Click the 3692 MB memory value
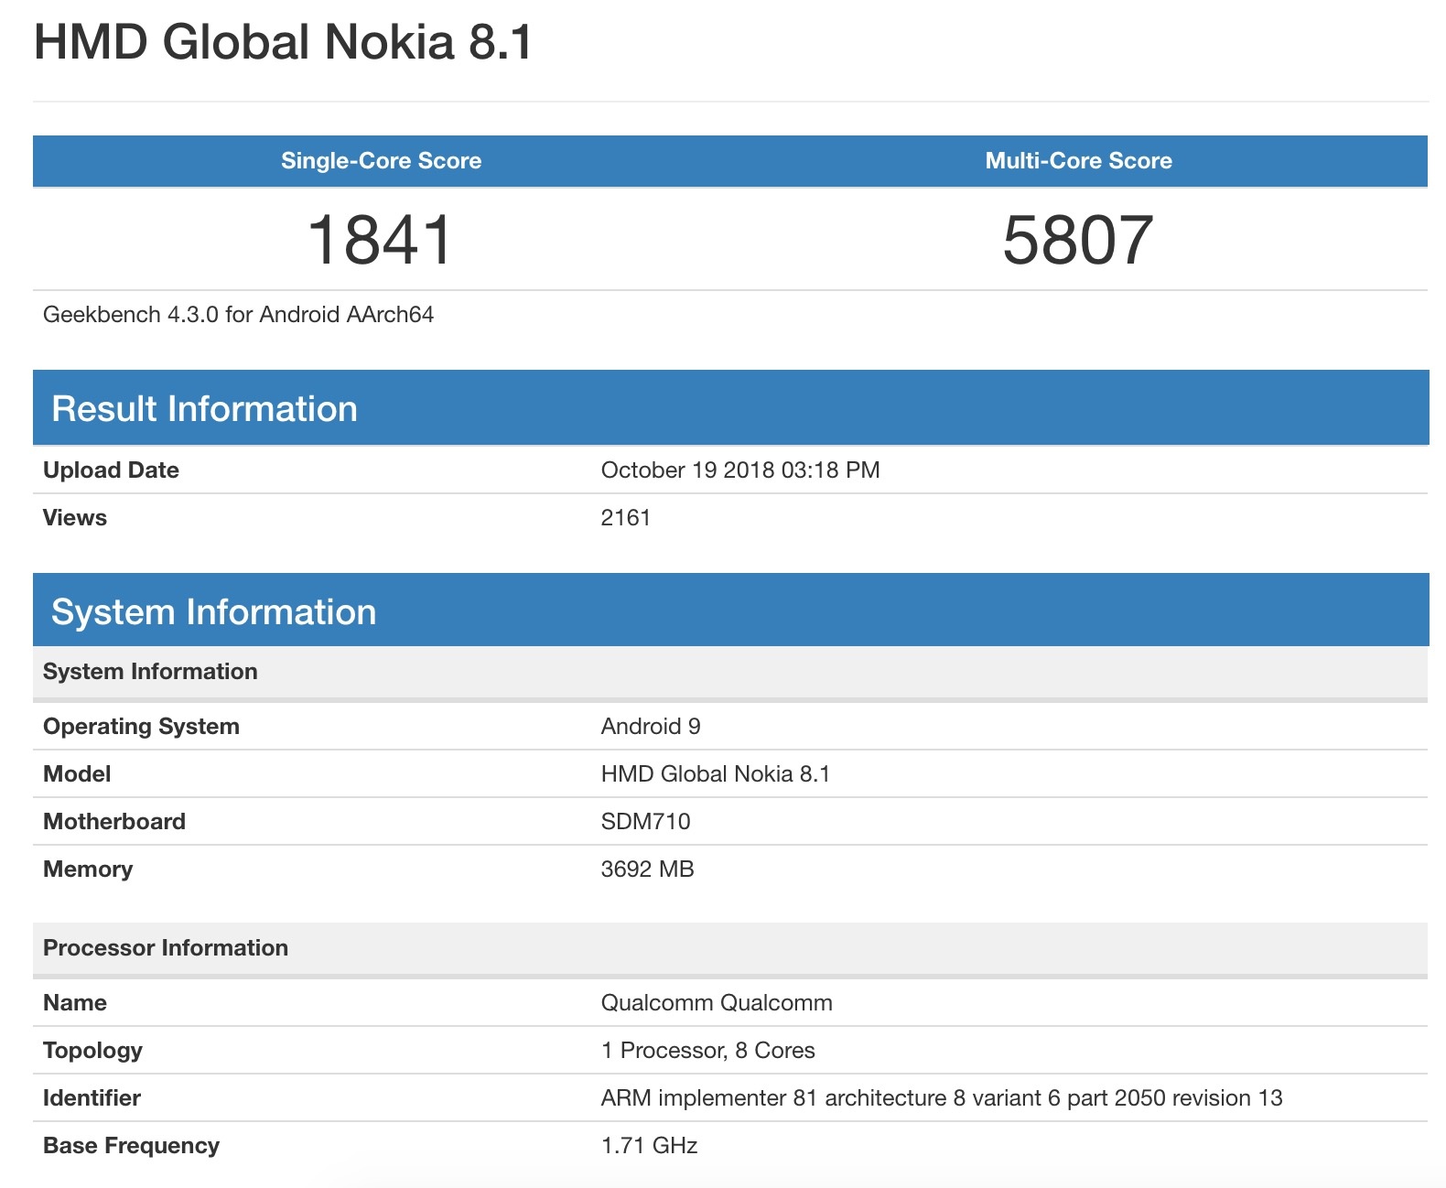The image size is (1446, 1188). click(647, 869)
